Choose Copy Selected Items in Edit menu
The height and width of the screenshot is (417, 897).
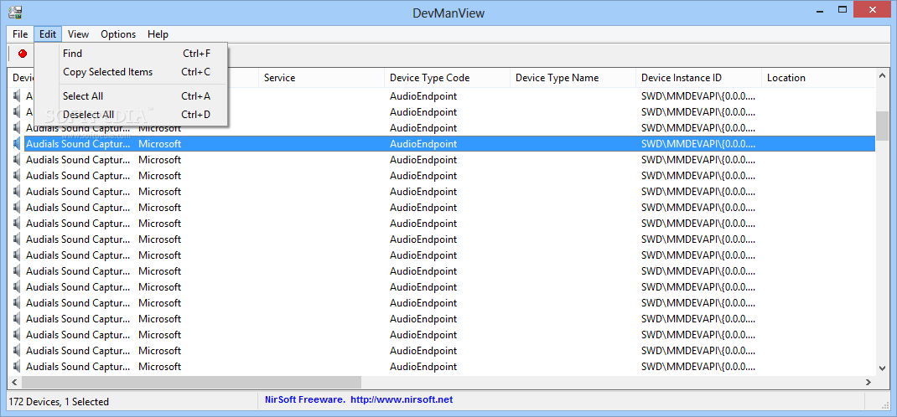(x=131, y=72)
